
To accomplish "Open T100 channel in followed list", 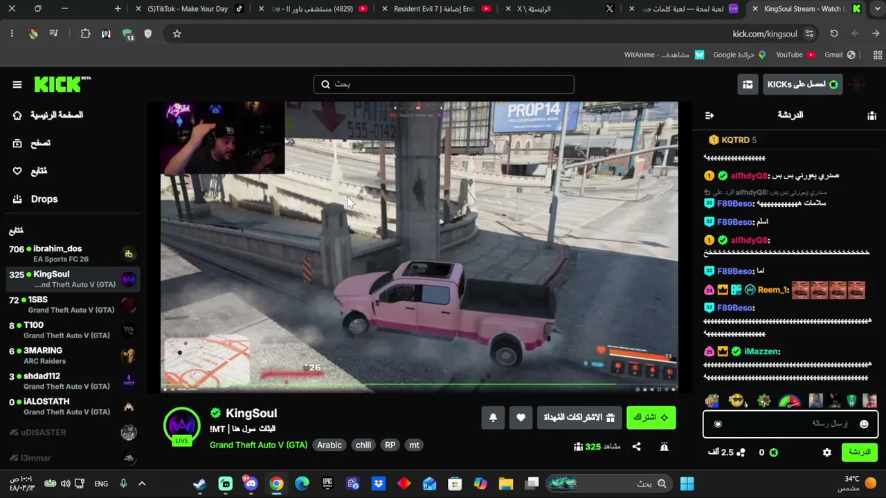I will [72, 331].
